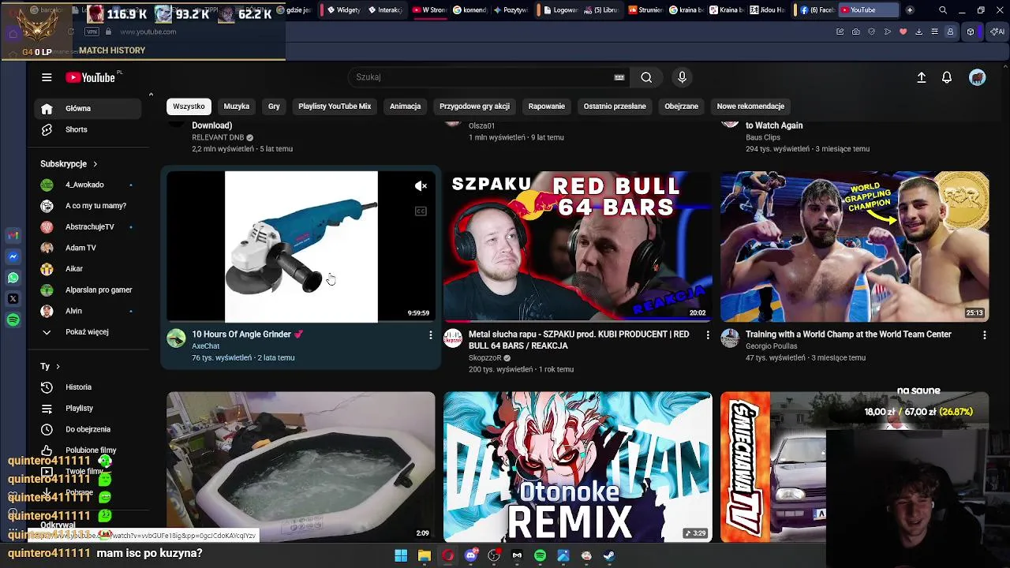Open the upload video icon
1010x568 pixels.
[921, 77]
